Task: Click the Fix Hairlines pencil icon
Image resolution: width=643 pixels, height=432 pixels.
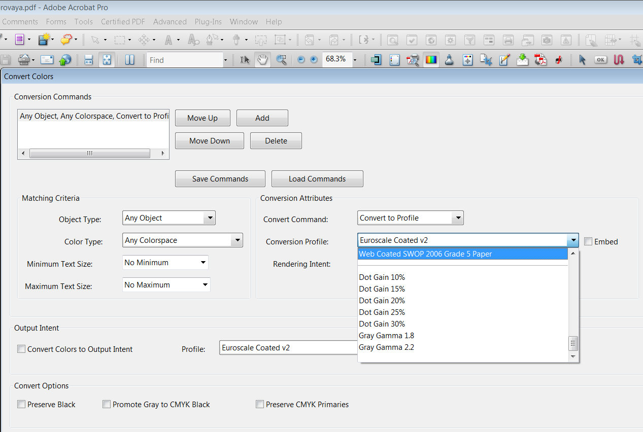Action: 504,60
